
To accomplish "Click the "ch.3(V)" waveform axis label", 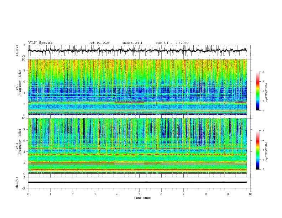I will pyautogui.click(x=17, y=183).
